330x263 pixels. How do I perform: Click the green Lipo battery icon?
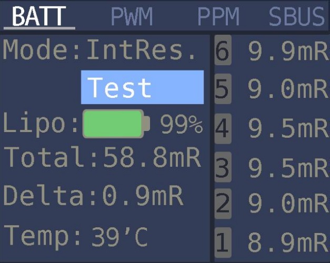coord(116,124)
